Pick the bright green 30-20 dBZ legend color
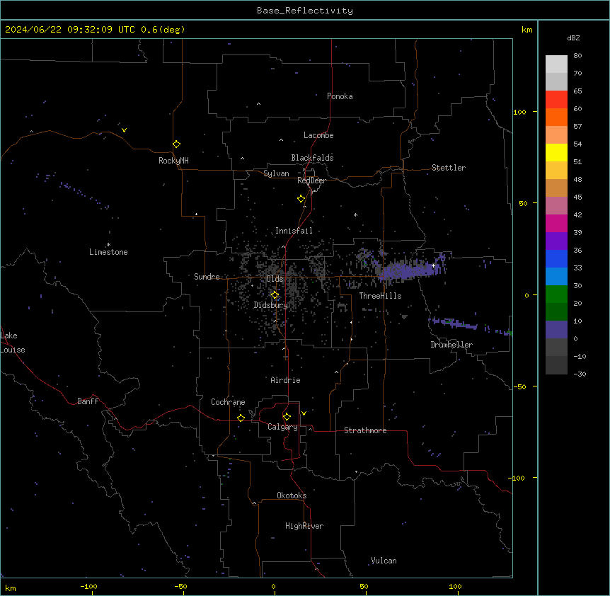Image resolution: width=610 pixels, height=596 pixels. [556, 294]
